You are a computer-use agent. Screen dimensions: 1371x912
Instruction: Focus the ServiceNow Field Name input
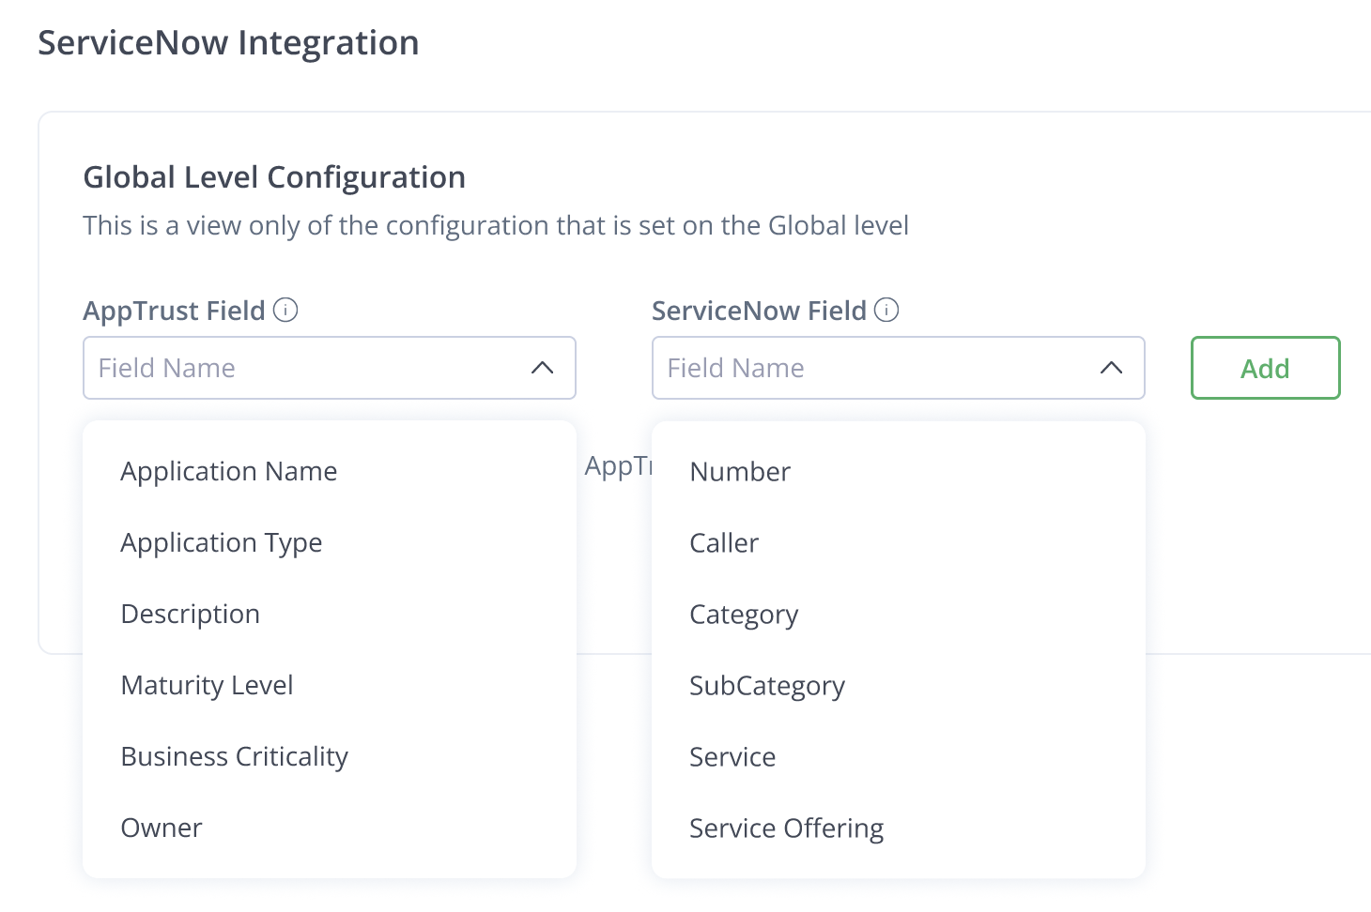(x=870, y=368)
